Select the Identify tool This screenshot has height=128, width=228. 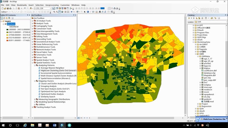tap(88, 12)
